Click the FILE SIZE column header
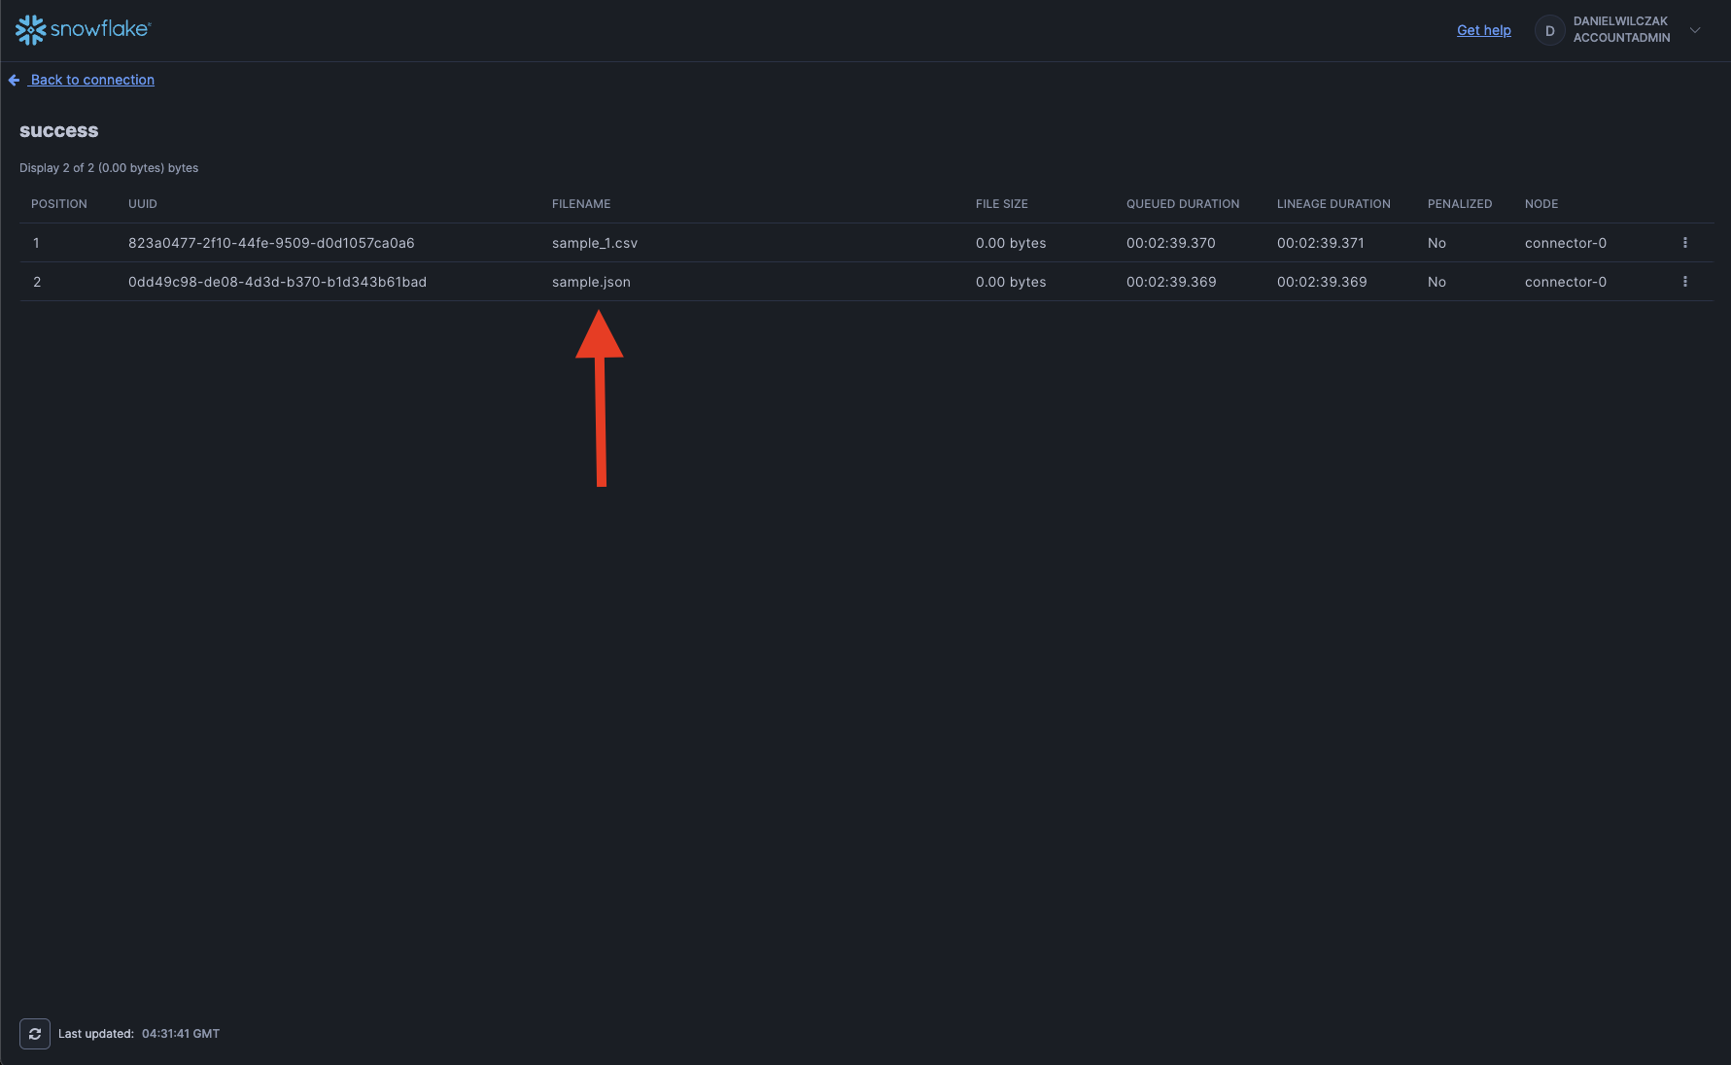Viewport: 1731px width, 1065px height. [x=1001, y=204]
